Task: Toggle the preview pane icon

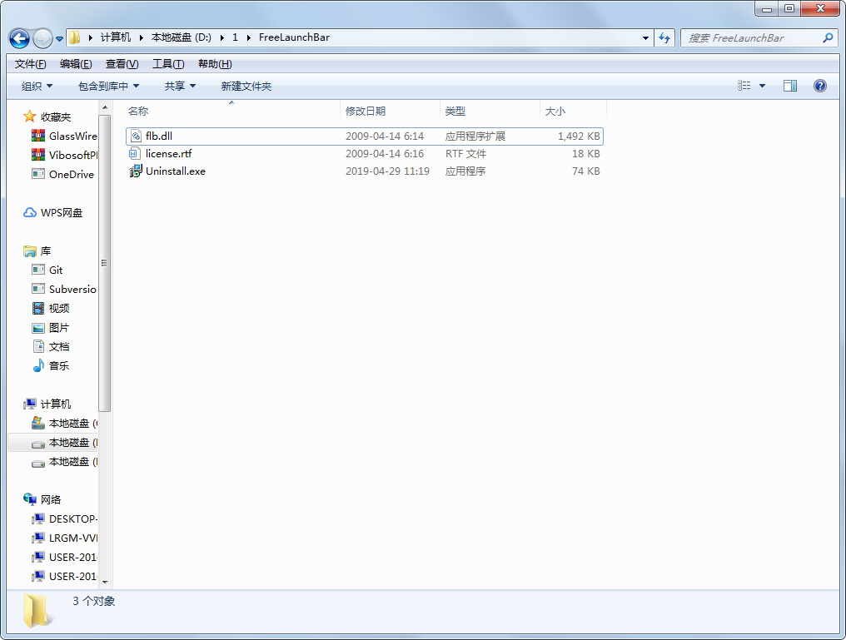Action: tap(790, 86)
